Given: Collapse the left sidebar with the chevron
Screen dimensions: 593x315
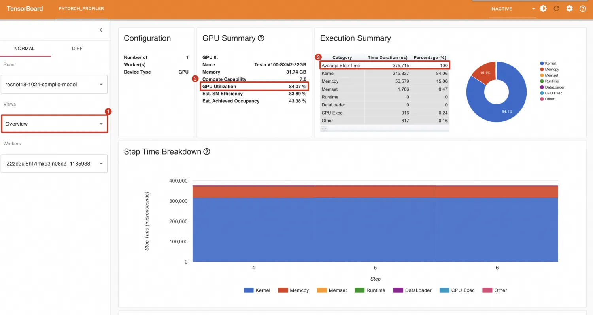Looking at the screenshot, I should 101,30.
